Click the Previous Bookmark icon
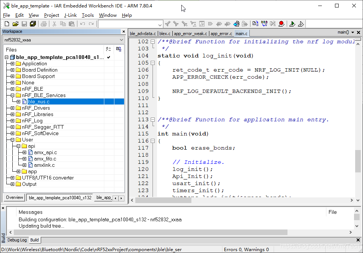363x253 pixels. pyautogui.click(x=219, y=24)
